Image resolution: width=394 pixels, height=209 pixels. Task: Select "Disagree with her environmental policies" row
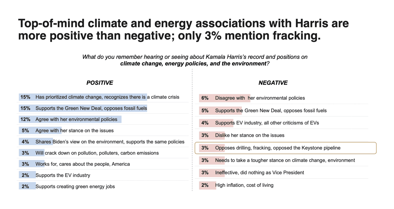point(260,98)
